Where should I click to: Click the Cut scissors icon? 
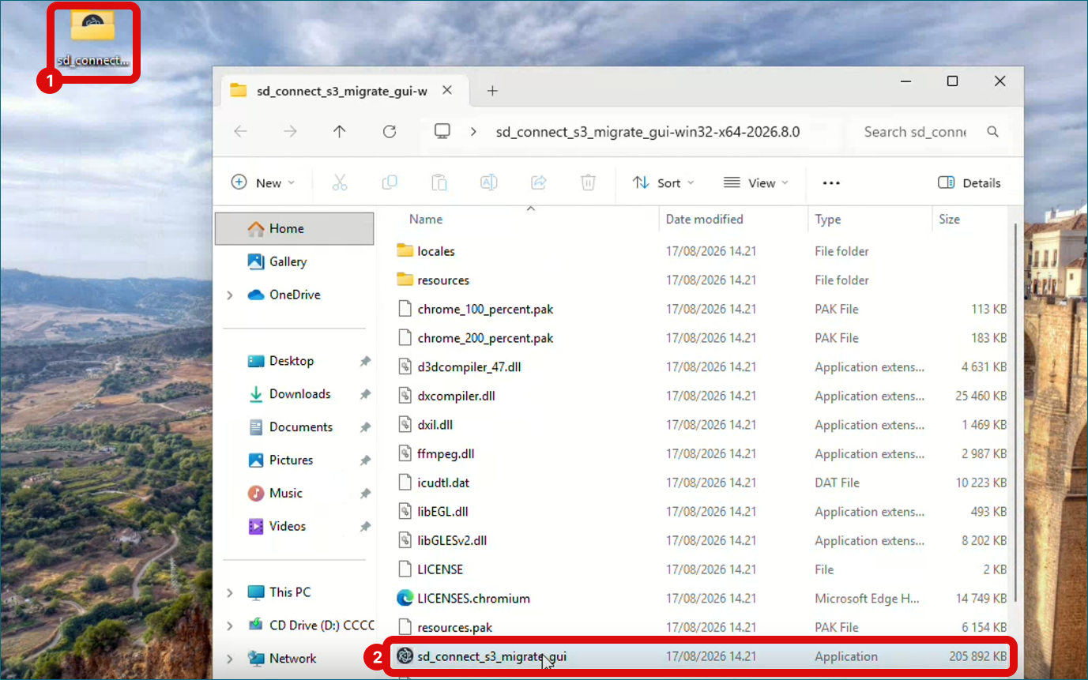coord(340,182)
